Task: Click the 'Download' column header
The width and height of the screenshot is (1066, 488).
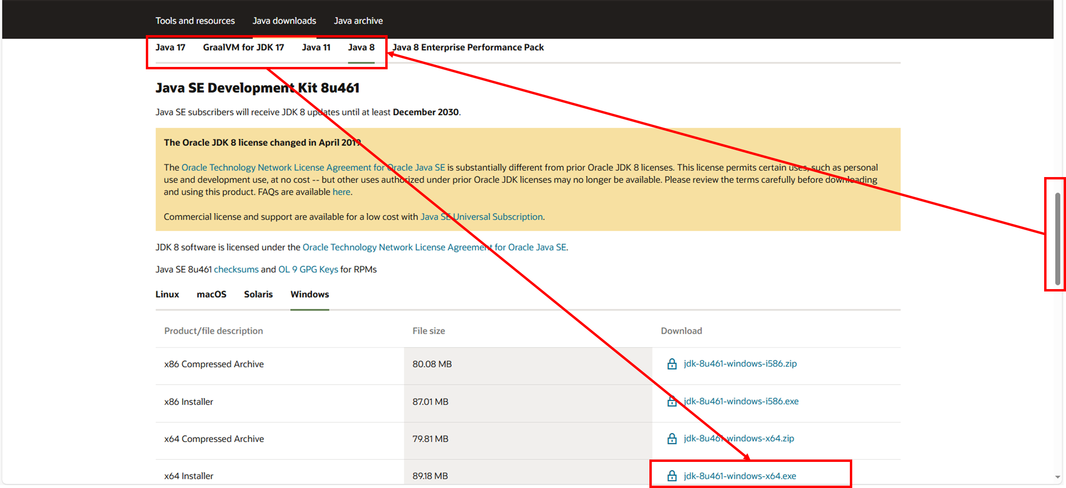Action: pyautogui.click(x=681, y=331)
